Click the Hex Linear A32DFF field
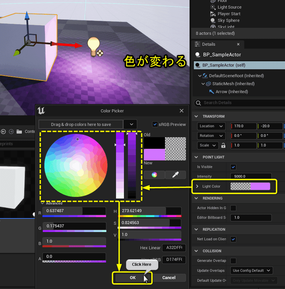Image resolution: width=285 pixels, height=289 pixels. click(x=174, y=247)
